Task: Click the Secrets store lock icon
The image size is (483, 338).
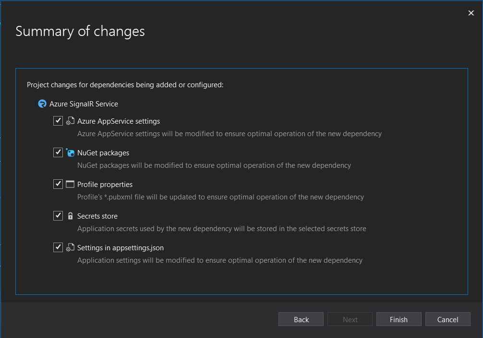Action: tap(70, 216)
